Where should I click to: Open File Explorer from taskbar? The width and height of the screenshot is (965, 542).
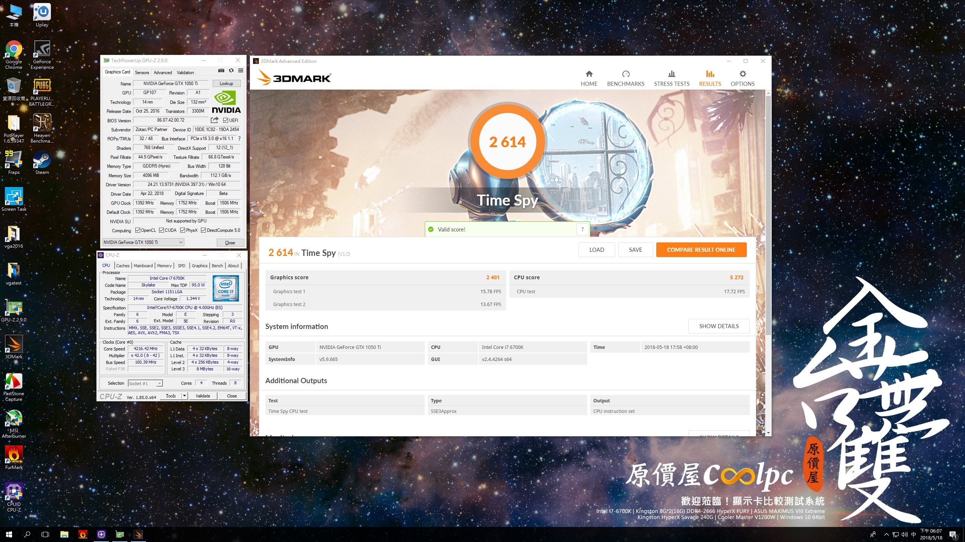pyautogui.click(x=64, y=534)
